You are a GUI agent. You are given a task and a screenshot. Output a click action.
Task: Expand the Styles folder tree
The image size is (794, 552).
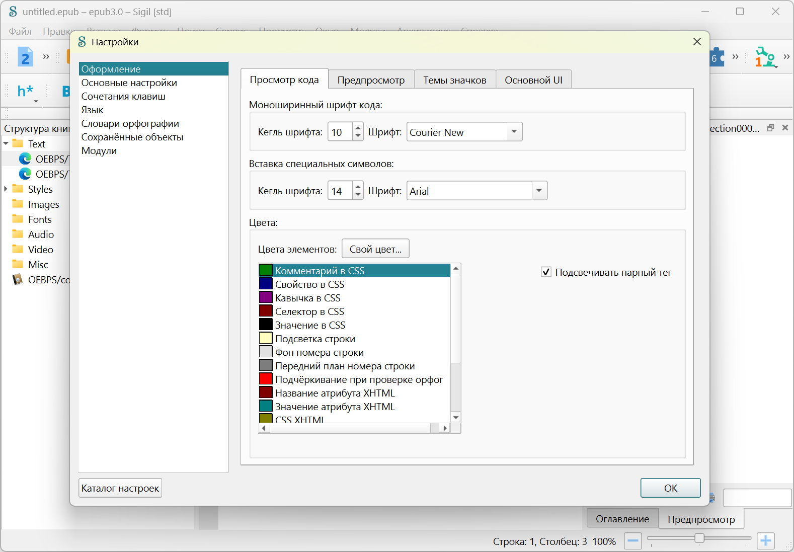tap(6, 189)
